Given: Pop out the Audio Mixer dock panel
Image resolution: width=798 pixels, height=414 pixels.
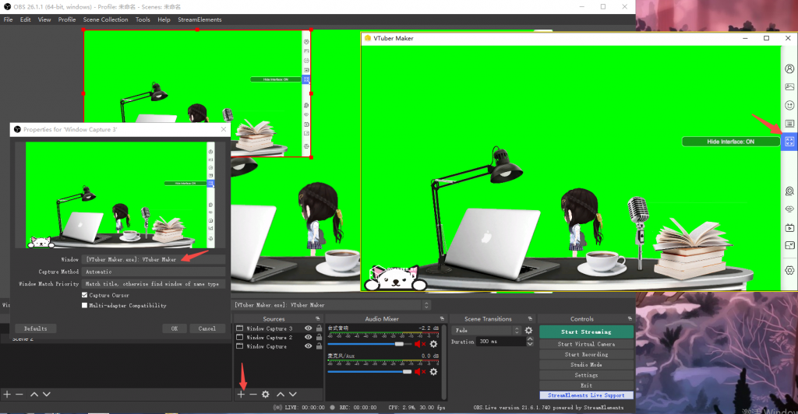Looking at the screenshot, I should [x=442, y=319].
